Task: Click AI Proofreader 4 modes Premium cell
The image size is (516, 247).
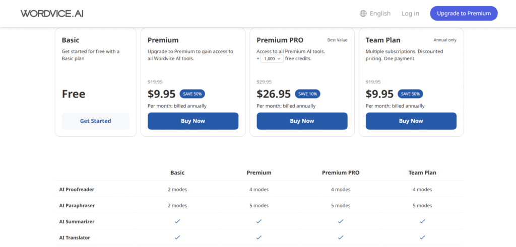Action: (x=259, y=190)
